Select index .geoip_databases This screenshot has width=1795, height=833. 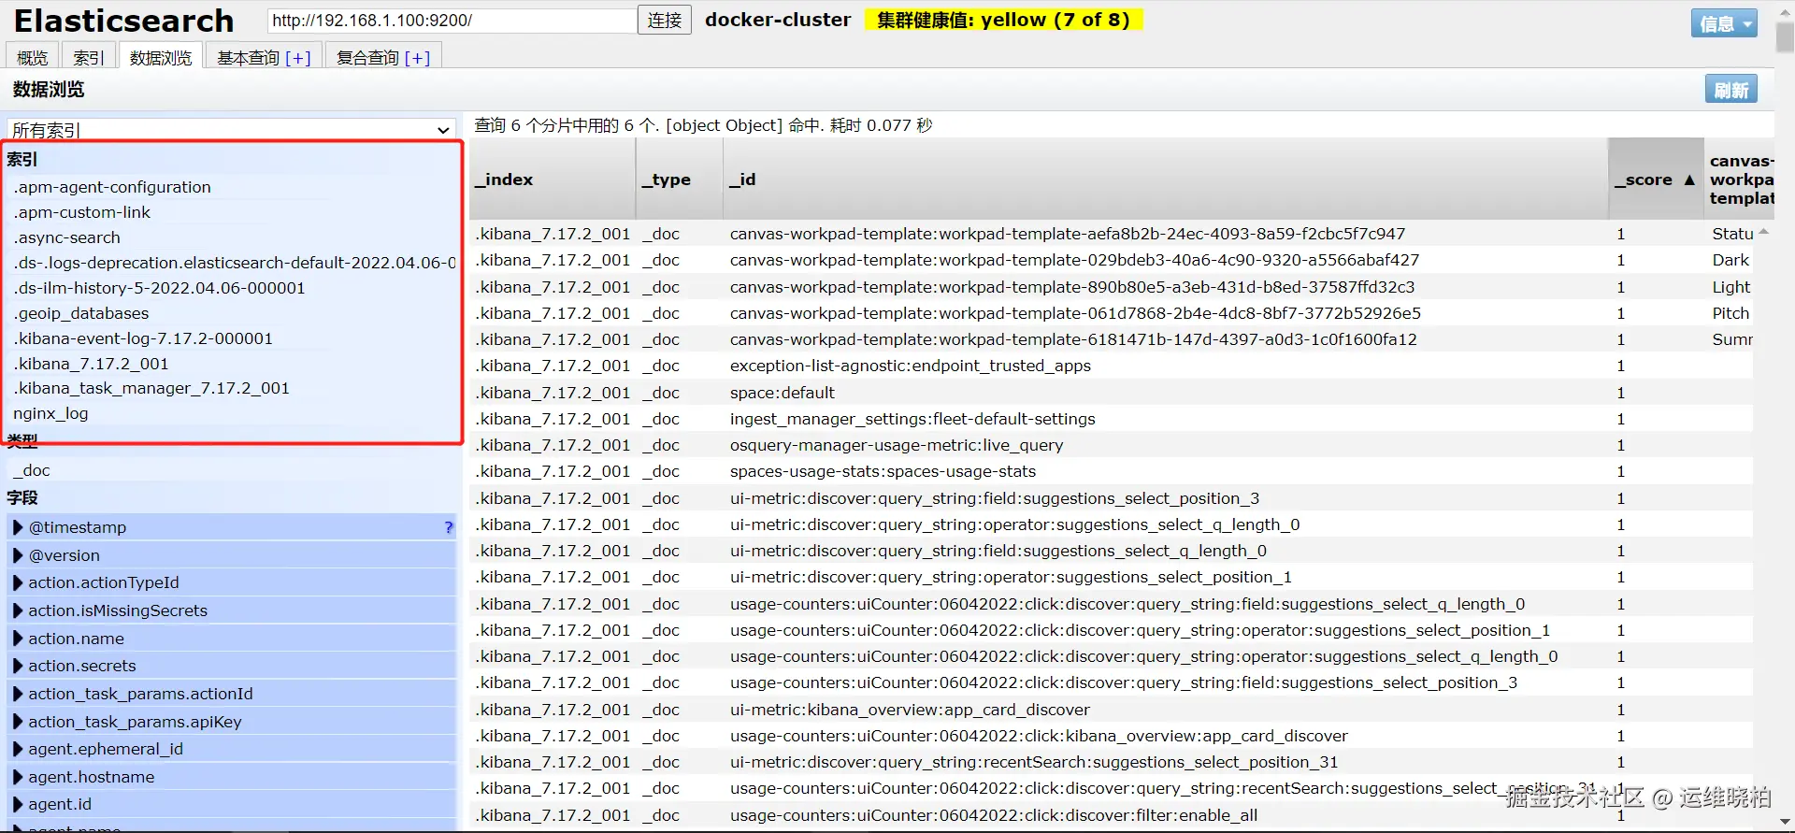pos(81,313)
